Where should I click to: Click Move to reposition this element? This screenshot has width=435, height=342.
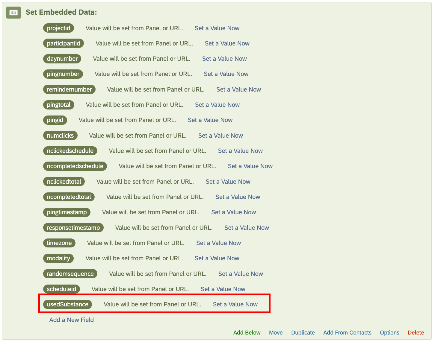(x=276, y=332)
